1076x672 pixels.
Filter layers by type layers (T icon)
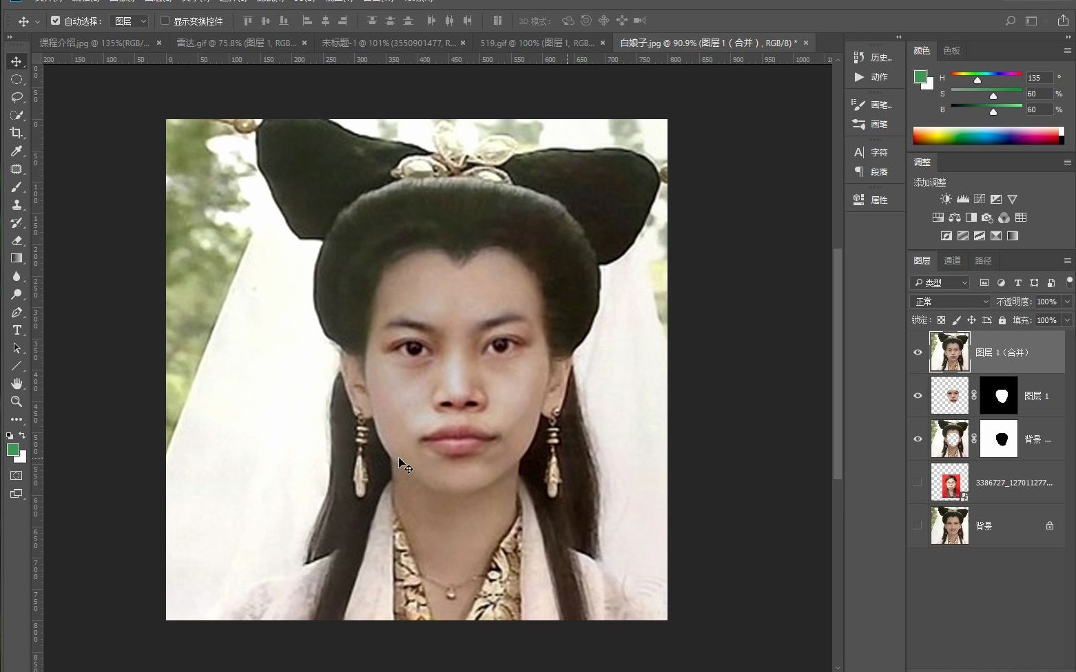point(1017,282)
